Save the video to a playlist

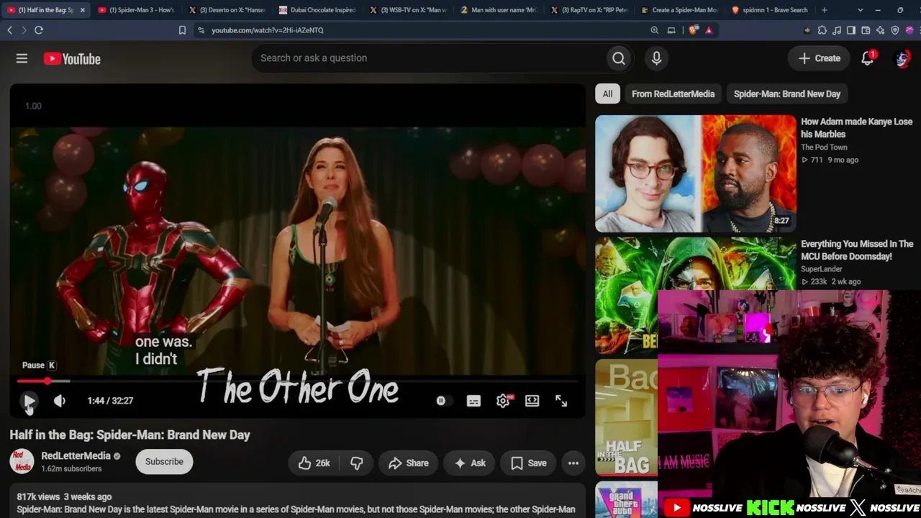click(x=529, y=463)
